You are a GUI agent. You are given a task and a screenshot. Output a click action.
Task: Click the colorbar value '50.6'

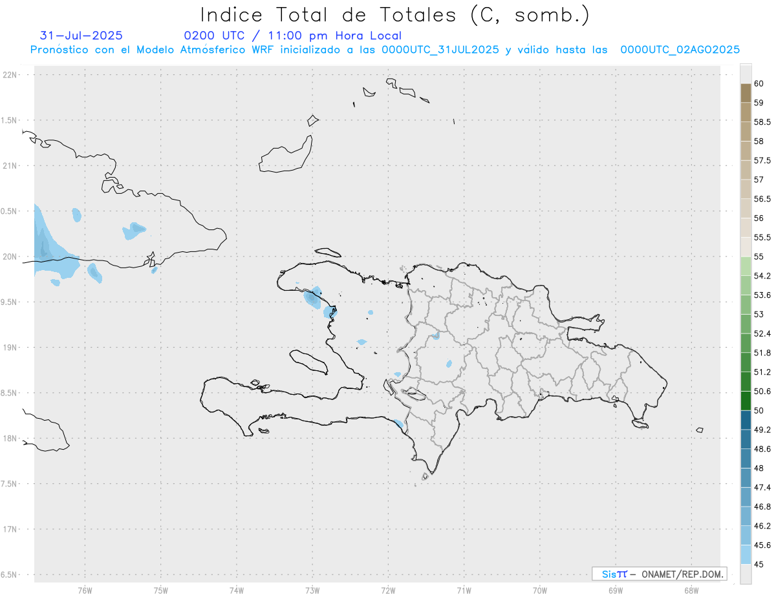[x=762, y=392]
